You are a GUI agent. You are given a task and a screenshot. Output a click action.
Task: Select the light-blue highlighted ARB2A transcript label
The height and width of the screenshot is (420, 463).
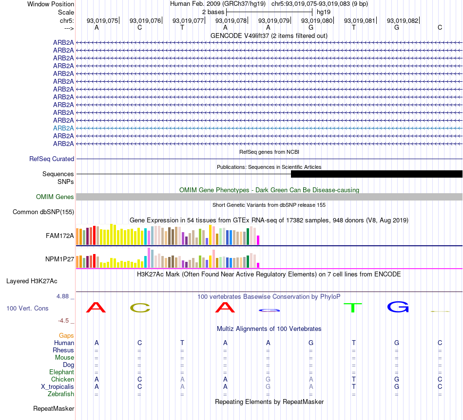coord(63,128)
